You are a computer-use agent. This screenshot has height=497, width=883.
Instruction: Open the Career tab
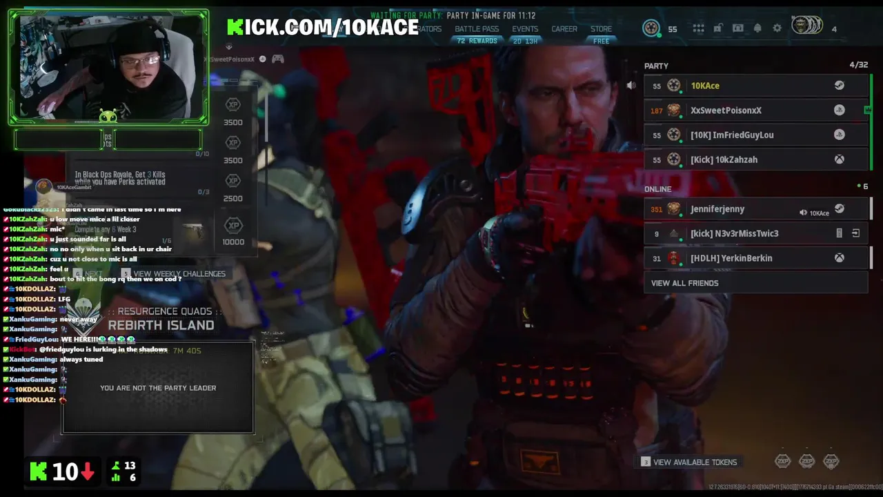[564, 29]
